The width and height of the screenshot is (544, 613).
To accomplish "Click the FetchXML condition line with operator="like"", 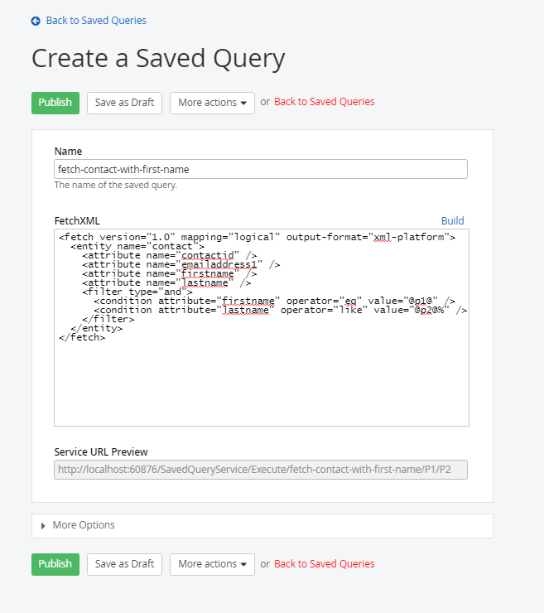I will [281, 310].
